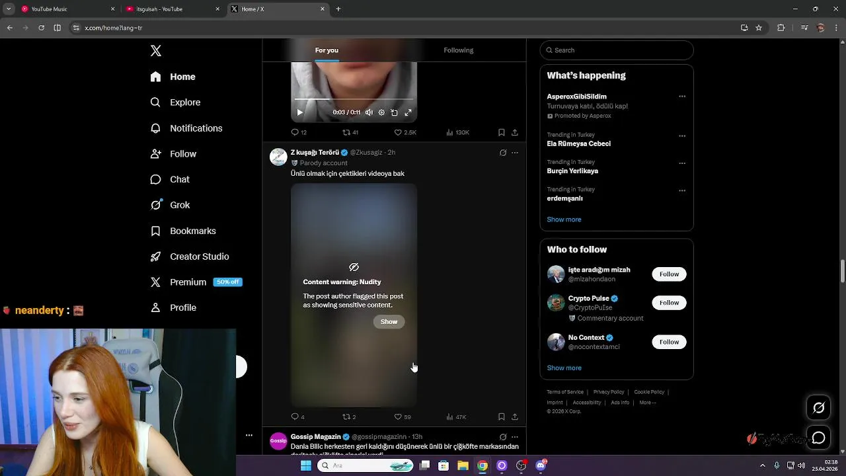Open more menu on Gossip Magazin post
The width and height of the screenshot is (846, 476).
coord(515,437)
